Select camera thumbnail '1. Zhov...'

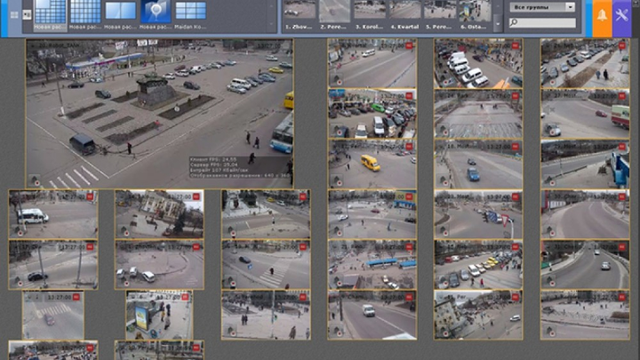300,12
